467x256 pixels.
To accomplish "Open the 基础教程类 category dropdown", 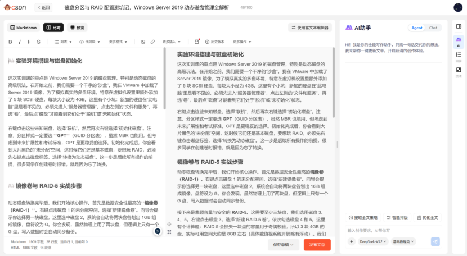I will 403,242.
